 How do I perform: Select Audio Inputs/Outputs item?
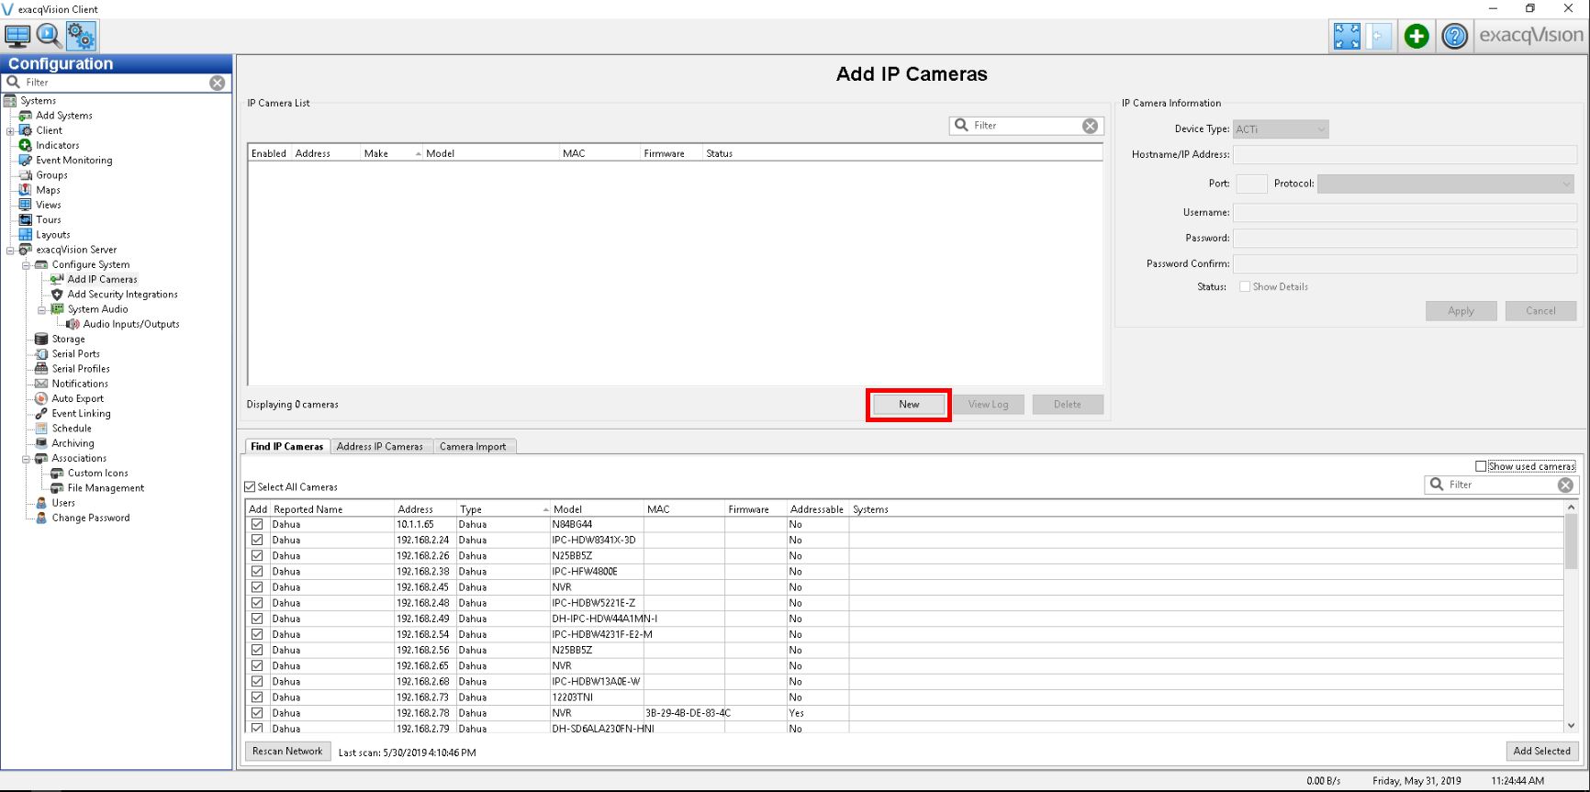pos(131,324)
